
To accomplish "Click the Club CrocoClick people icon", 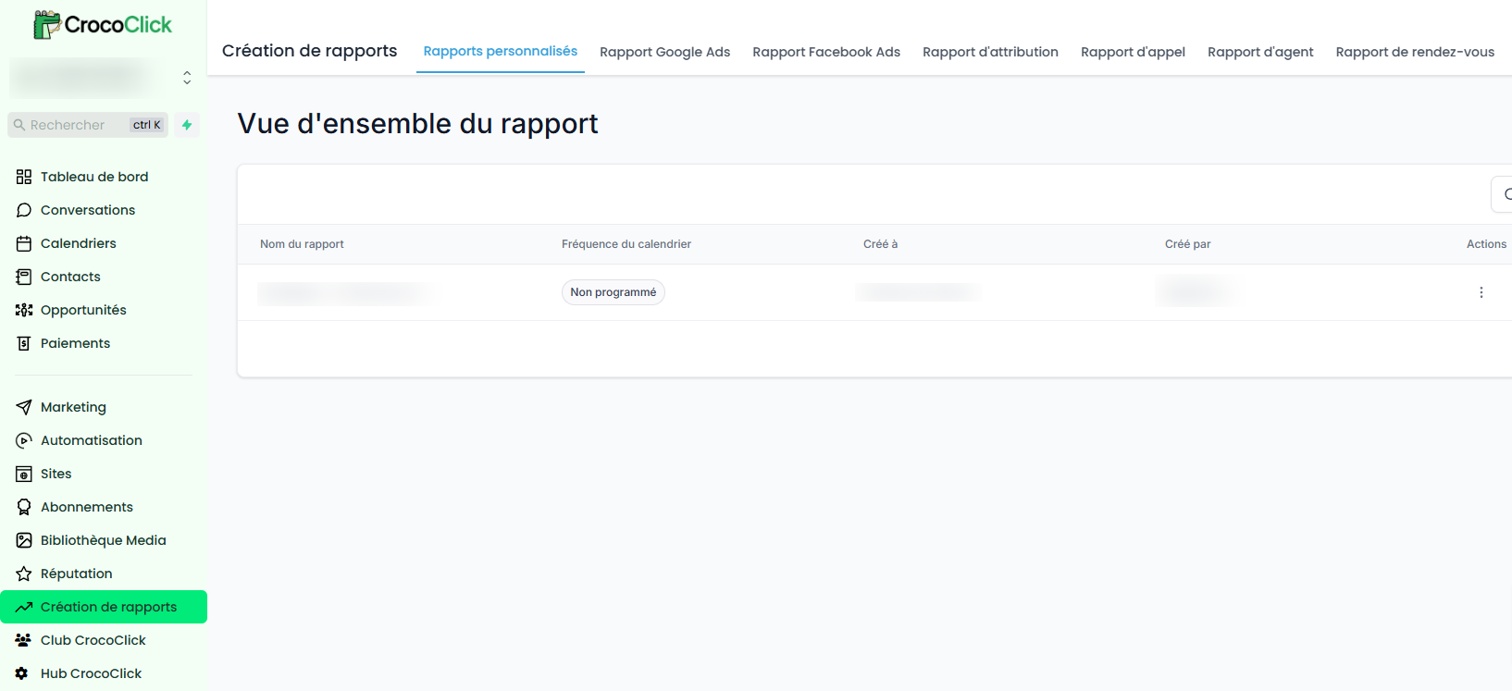I will (x=23, y=640).
